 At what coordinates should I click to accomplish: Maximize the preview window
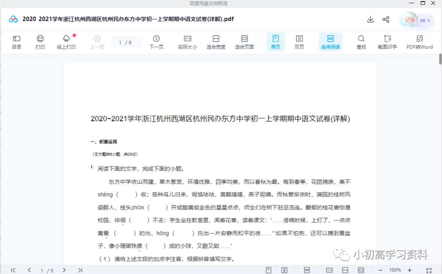423,3
